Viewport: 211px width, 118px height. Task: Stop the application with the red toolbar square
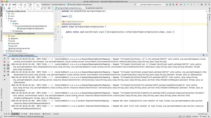tap(177, 5)
